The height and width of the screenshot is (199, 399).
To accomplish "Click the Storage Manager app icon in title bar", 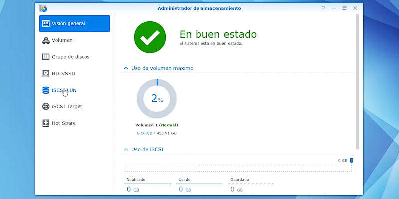I will (43, 8).
